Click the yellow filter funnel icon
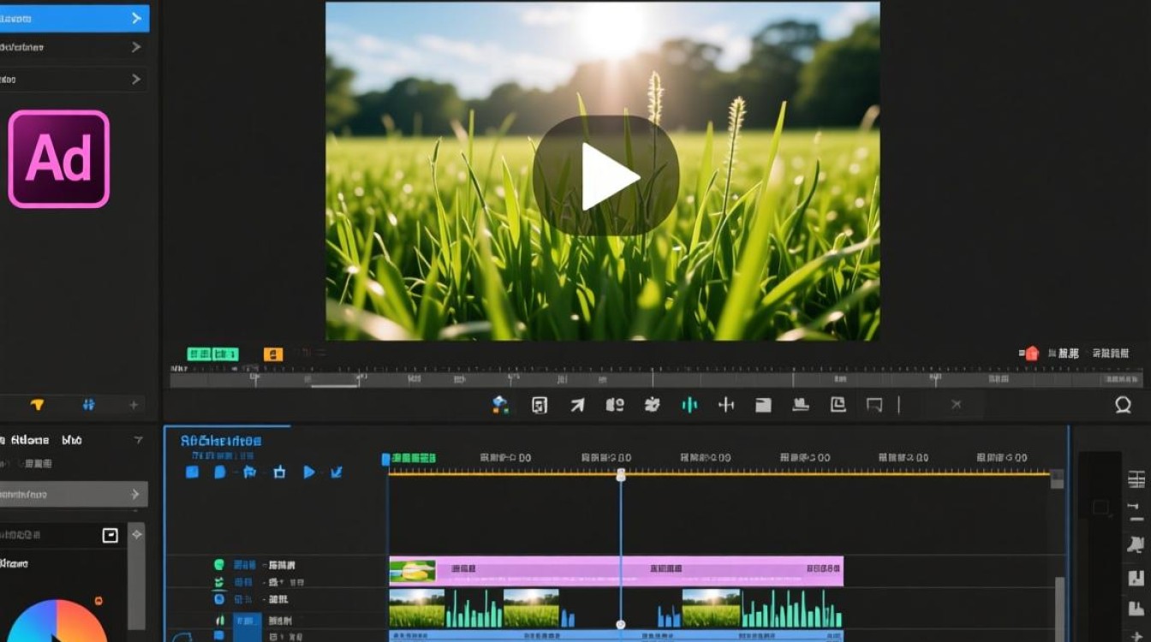Viewport: 1151px width, 642px height. point(37,405)
